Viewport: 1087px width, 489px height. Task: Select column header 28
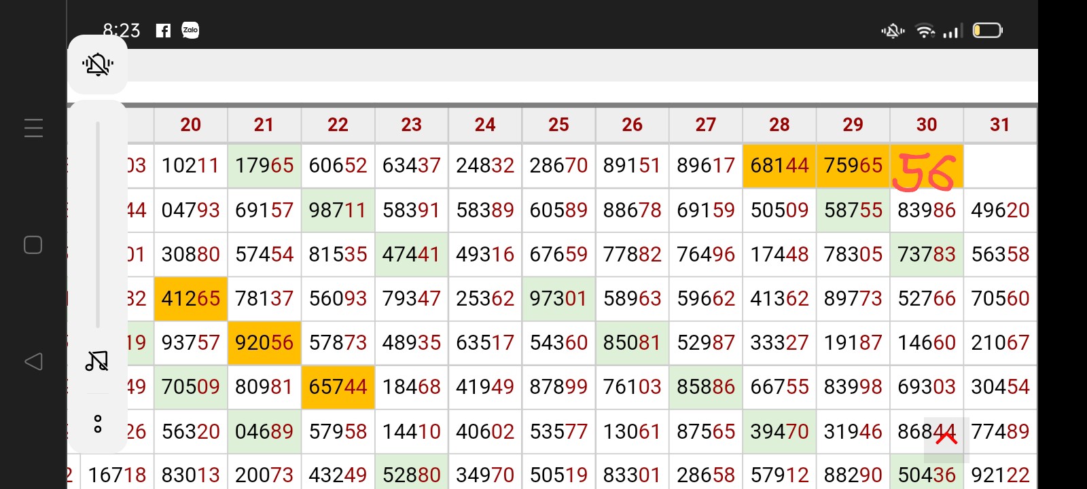point(779,125)
